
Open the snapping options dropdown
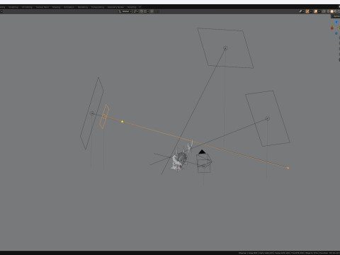pyautogui.click(x=146, y=11)
